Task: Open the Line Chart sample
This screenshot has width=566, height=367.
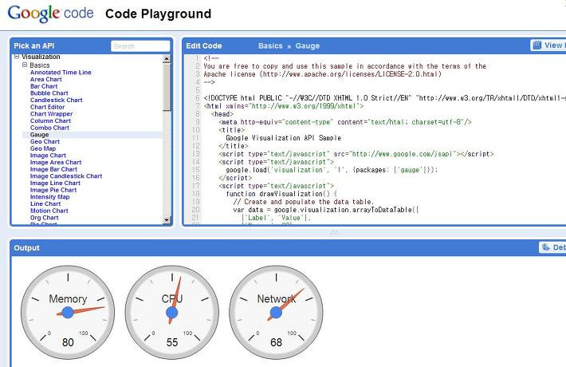Action: point(45,203)
